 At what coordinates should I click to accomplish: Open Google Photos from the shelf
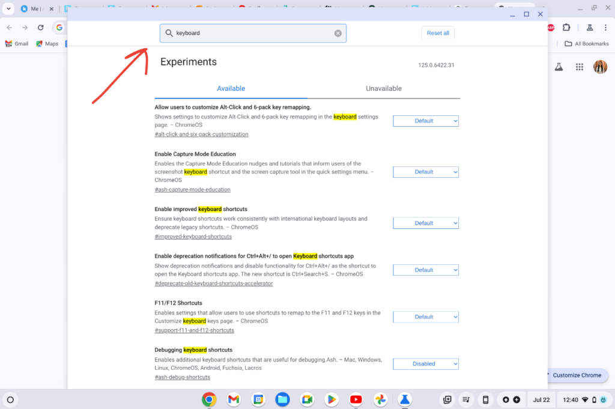(x=380, y=399)
